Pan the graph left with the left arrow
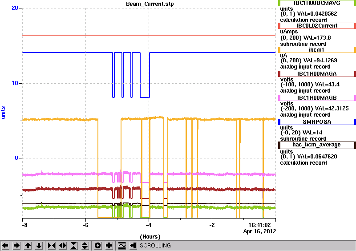Screen dimensions: 356x251 tap(5, 246)
